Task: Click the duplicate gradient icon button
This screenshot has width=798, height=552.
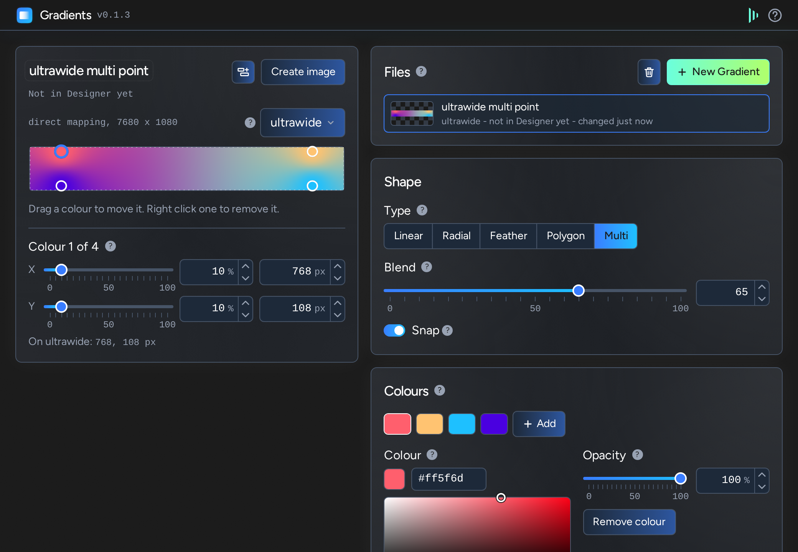Action: 243,72
